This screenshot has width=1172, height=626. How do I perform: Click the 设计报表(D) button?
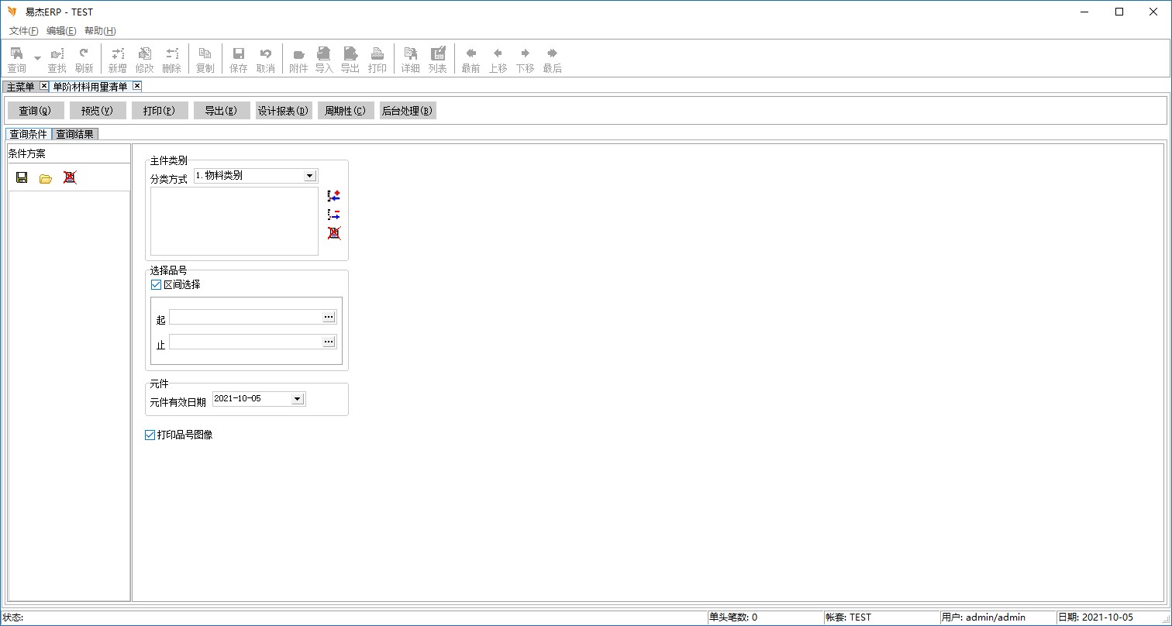284,111
